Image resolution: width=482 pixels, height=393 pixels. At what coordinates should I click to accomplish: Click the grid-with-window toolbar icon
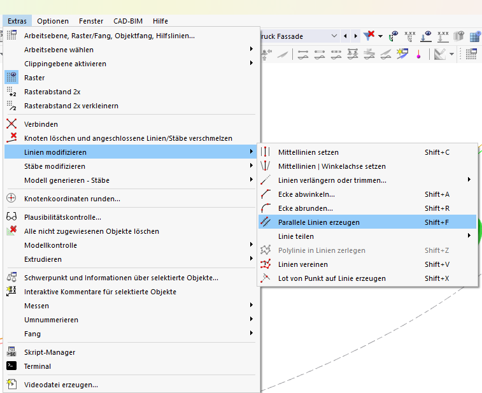(471, 54)
